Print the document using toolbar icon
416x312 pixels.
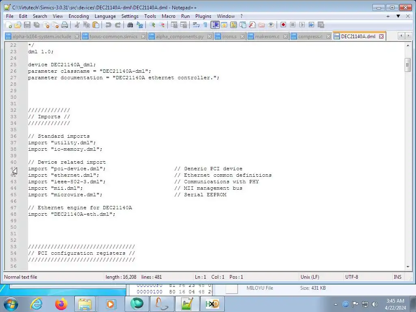[65, 25]
